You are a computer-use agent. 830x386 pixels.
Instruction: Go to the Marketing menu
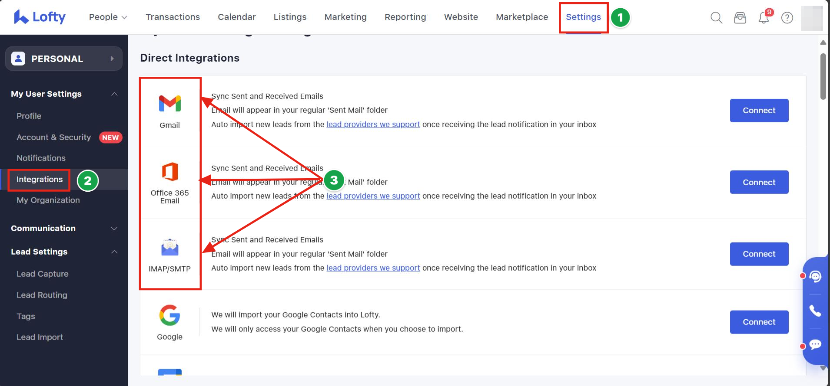345,17
